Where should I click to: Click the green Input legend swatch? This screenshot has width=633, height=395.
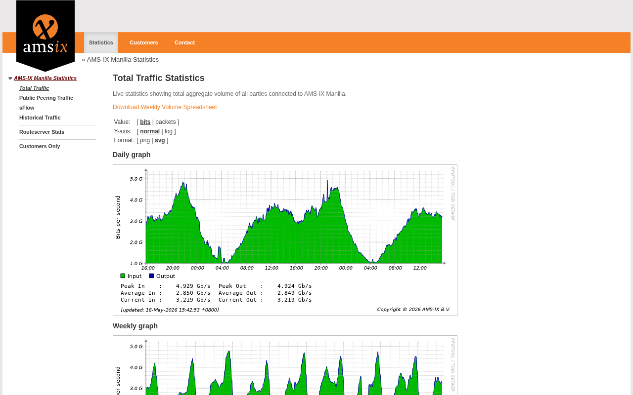123,276
